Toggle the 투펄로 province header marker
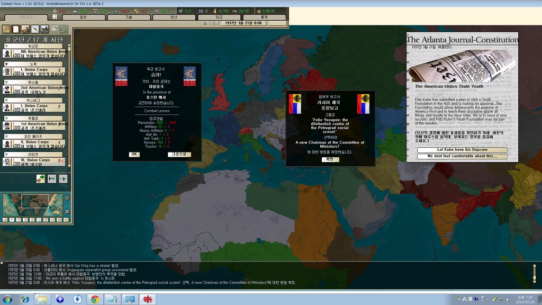542x305 pixels. coord(6,118)
